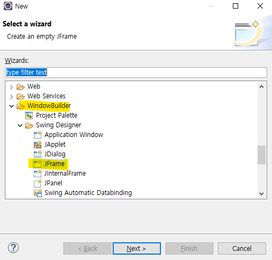Click the scroll down arrow in wizard list
This screenshot has width=272, height=260.
(x=261, y=194)
